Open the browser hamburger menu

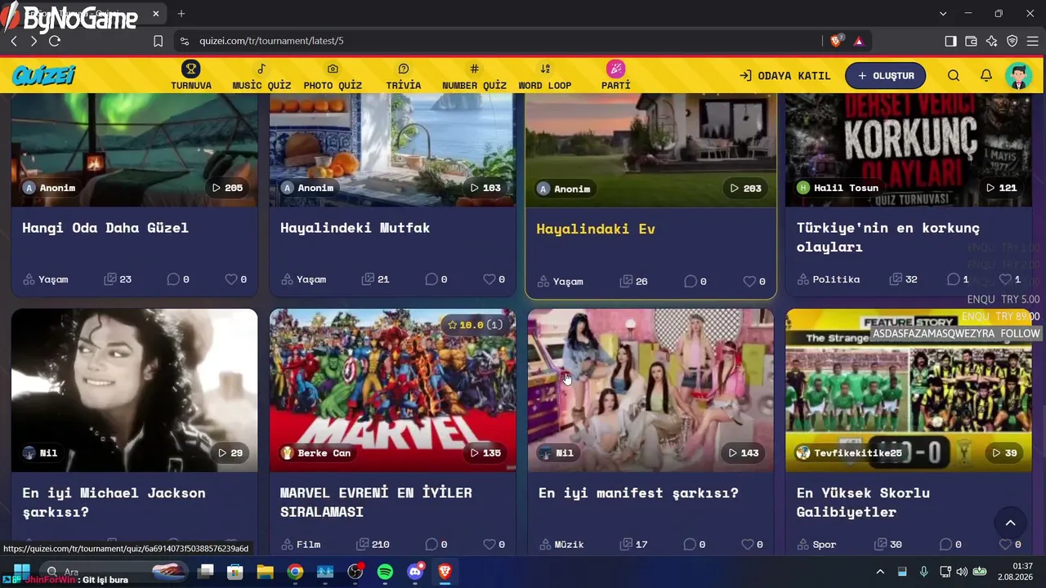(x=1032, y=41)
